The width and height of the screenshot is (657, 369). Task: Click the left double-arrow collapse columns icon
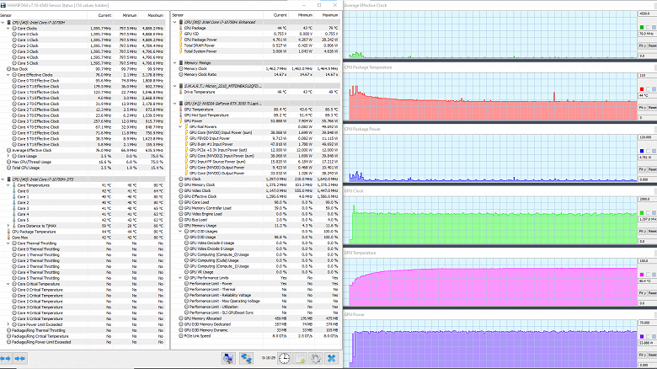point(6,359)
